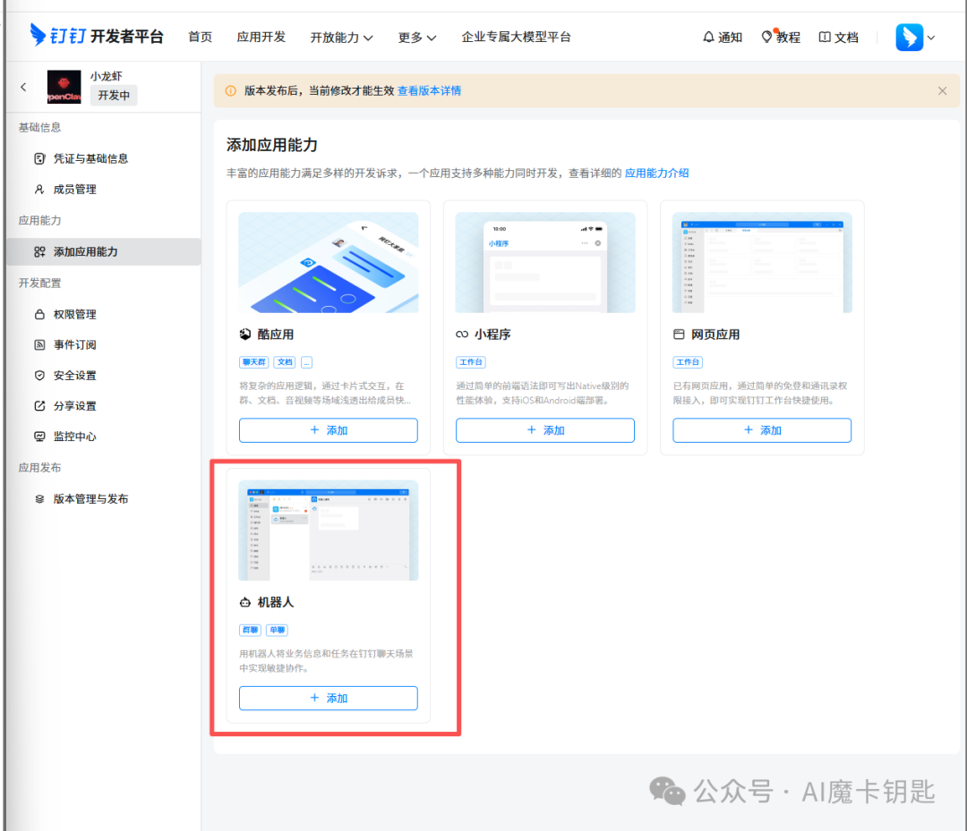Viewport: 967px width, 831px height.
Task: Click the 小程序 infinity icon
Action: pos(462,335)
